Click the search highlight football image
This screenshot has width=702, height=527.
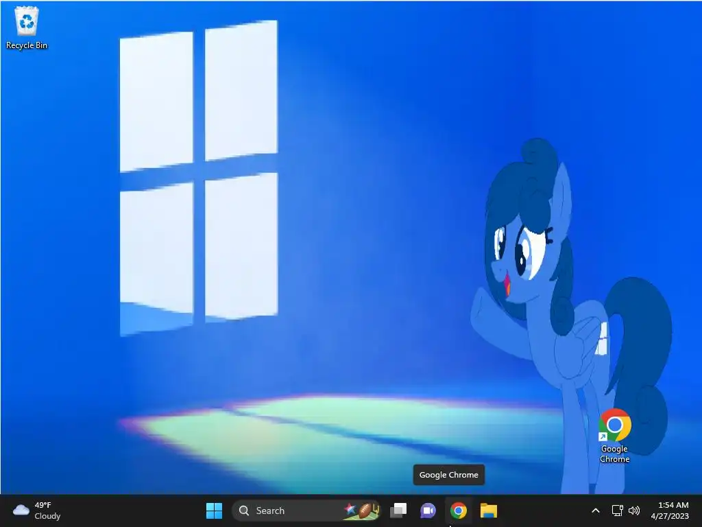point(362,511)
